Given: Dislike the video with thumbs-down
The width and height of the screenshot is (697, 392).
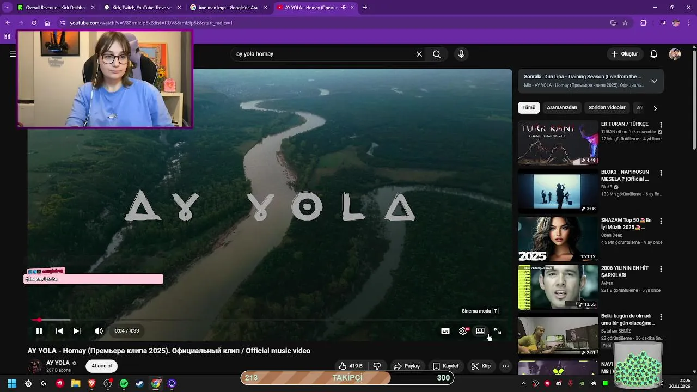Looking at the screenshot, I should pos(377,366).
